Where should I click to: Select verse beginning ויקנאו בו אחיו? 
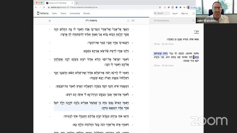108,43
